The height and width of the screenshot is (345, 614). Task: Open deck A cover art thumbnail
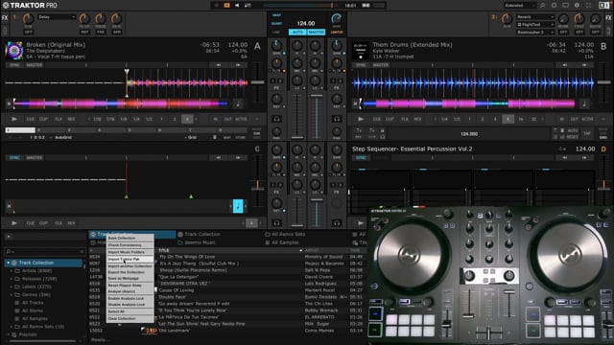pyautogui.click(x=14, y=51)
